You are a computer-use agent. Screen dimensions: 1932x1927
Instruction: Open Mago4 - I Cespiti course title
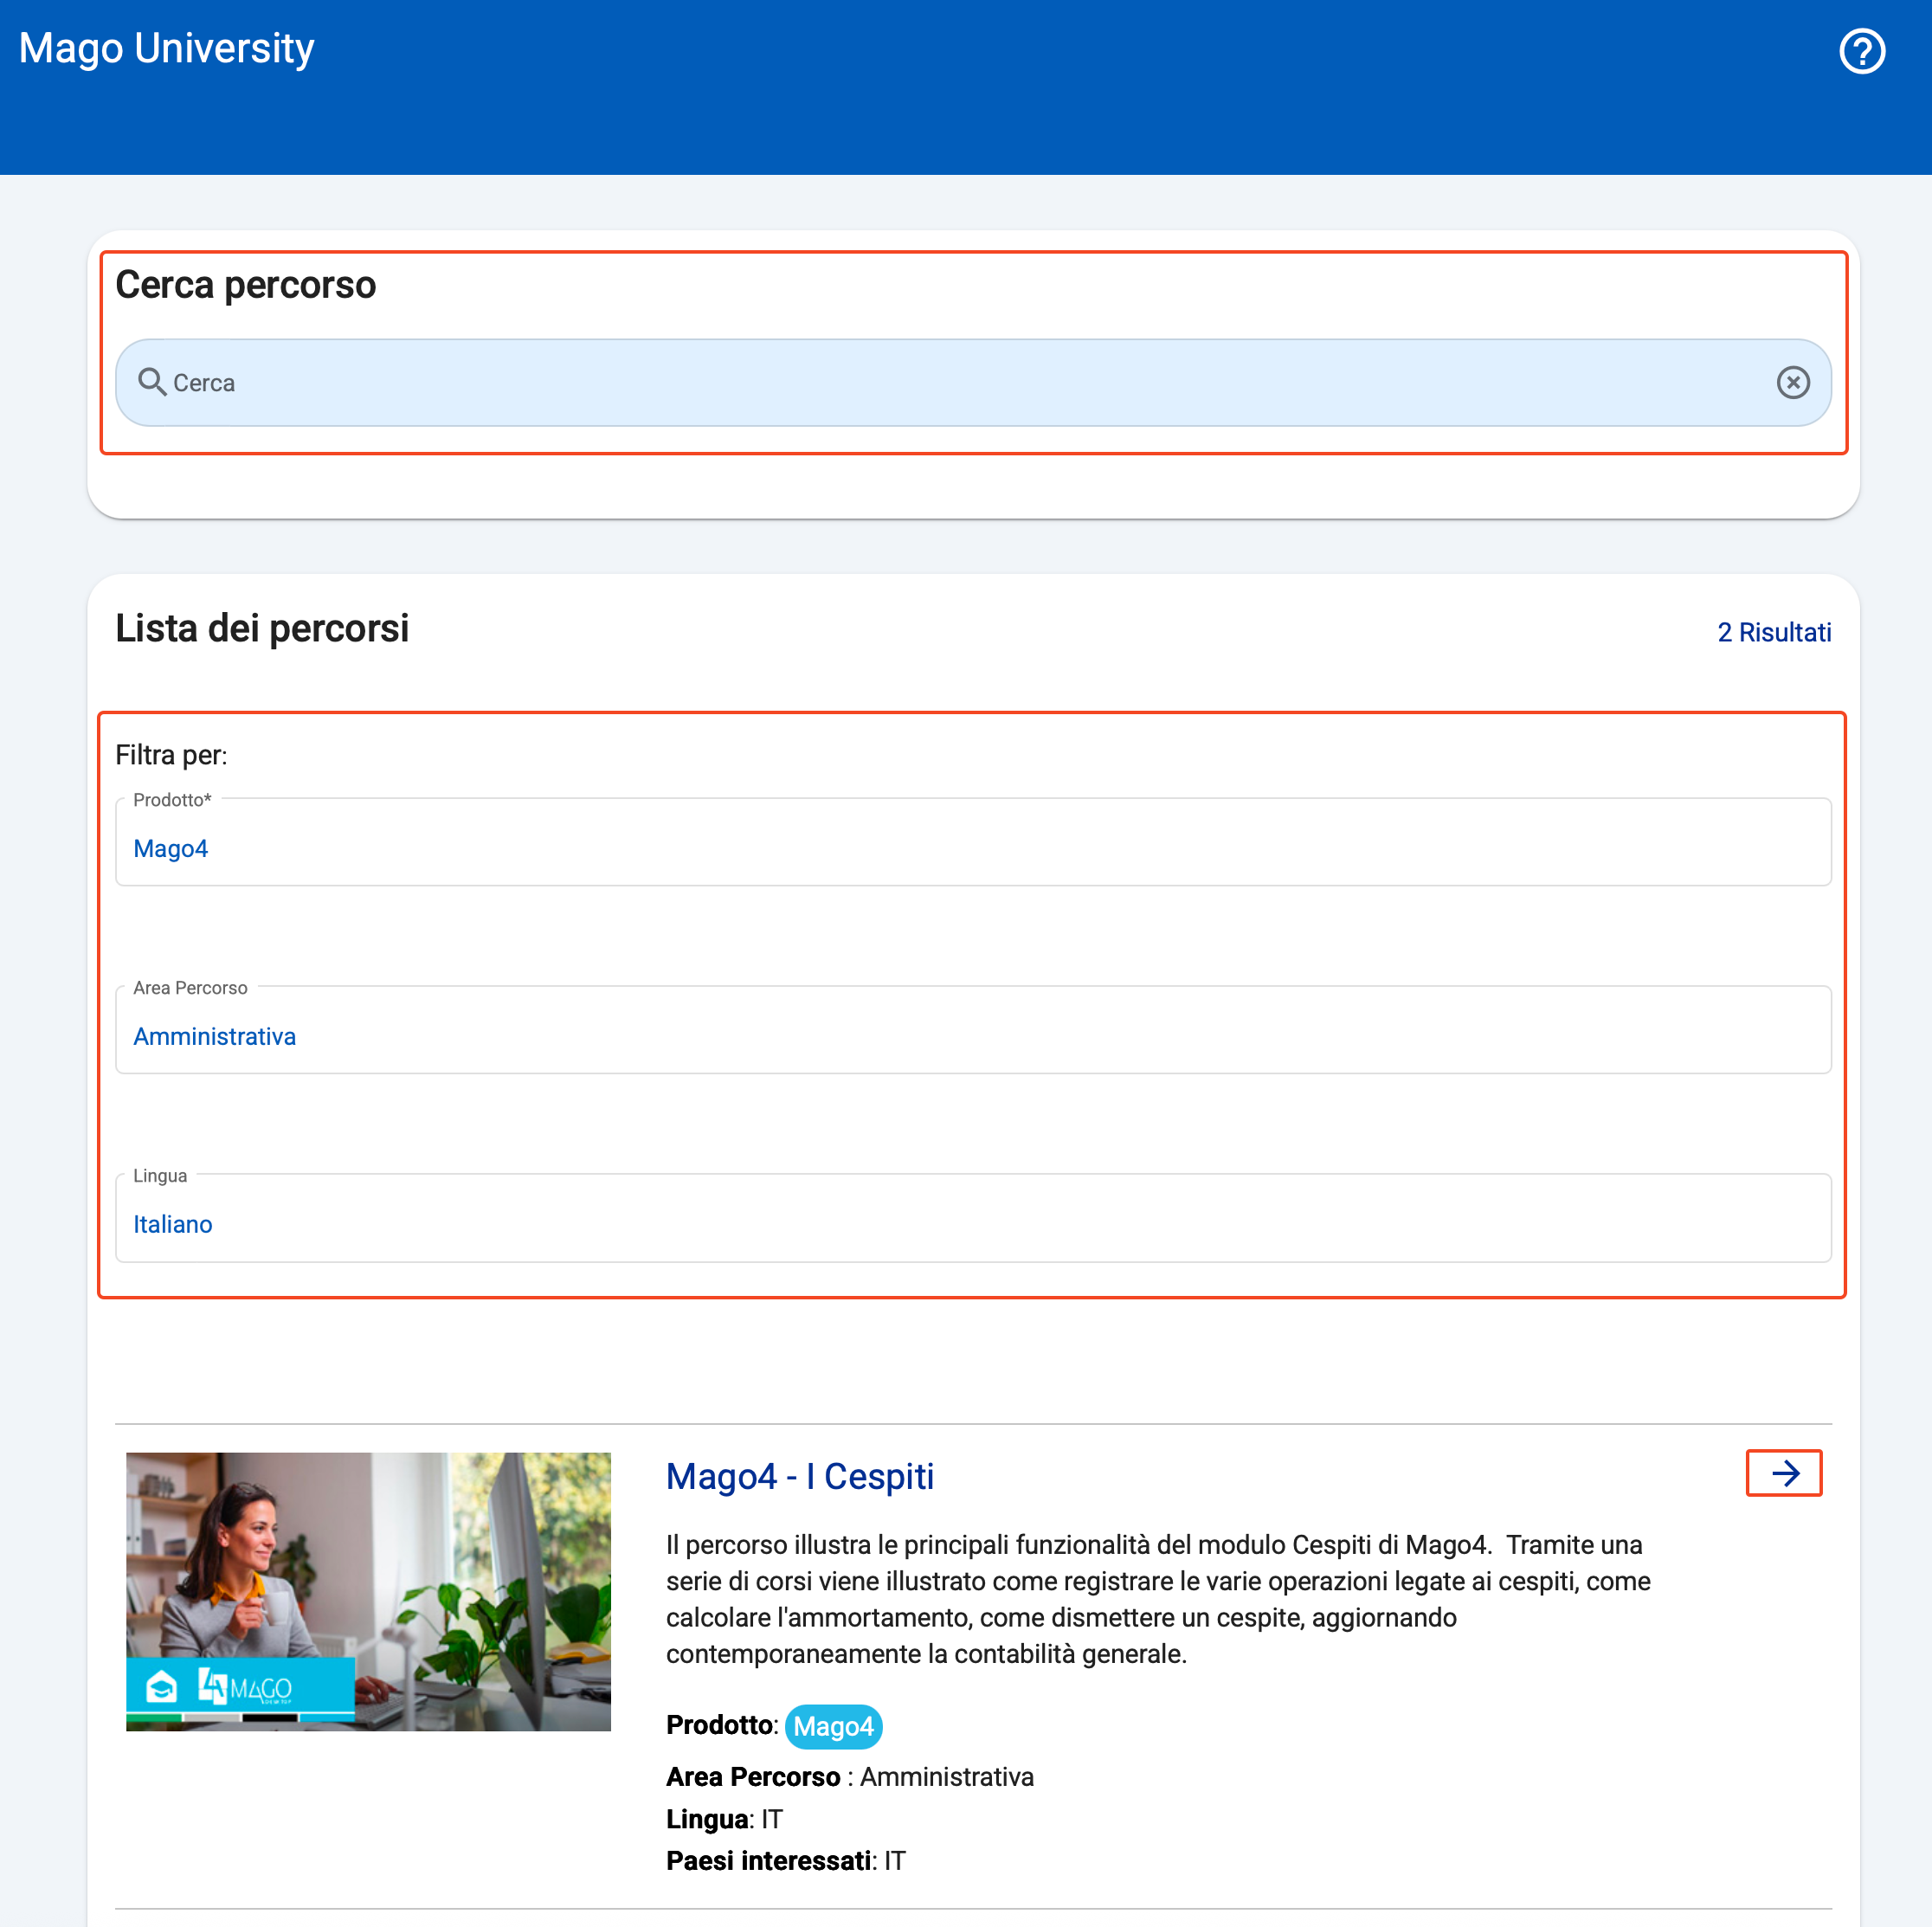(x=800, y=1476)
